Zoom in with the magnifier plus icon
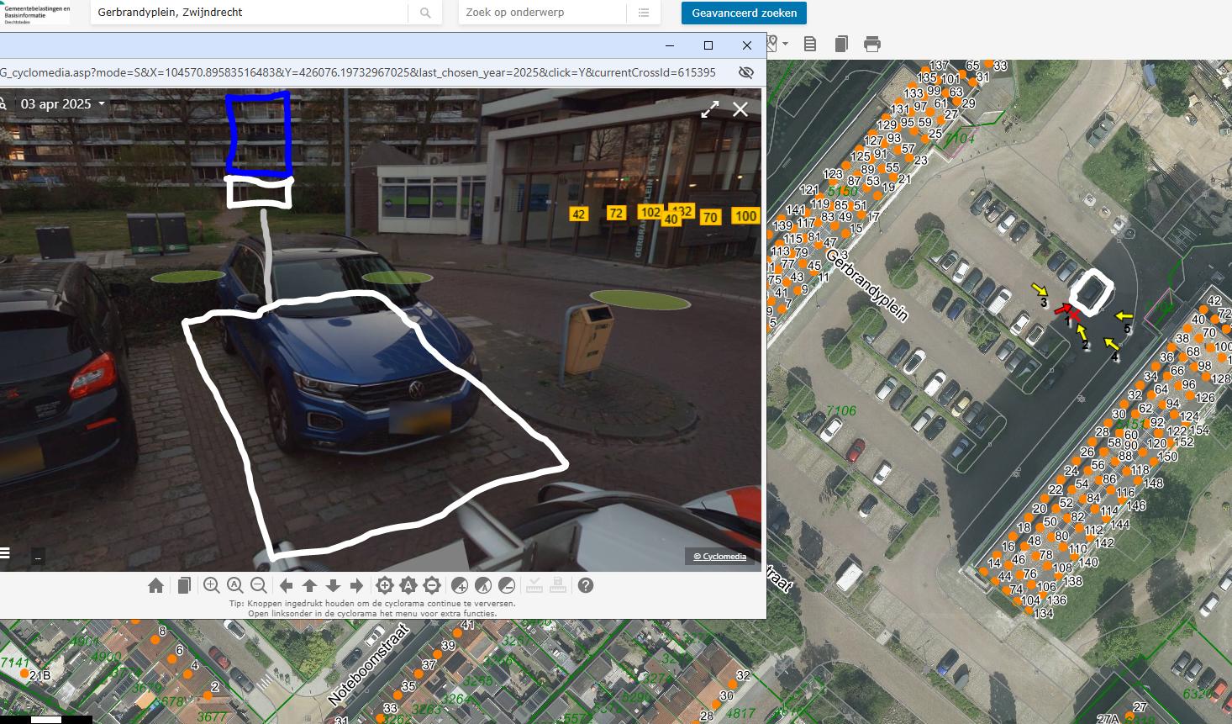Screen dimensions: 1232x724 click(x=212, y=586)
